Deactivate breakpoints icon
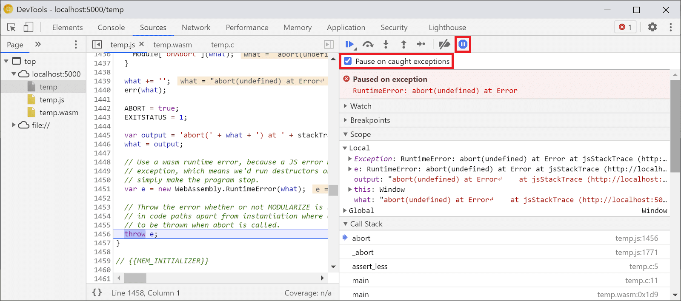 [x=444, y=44]
